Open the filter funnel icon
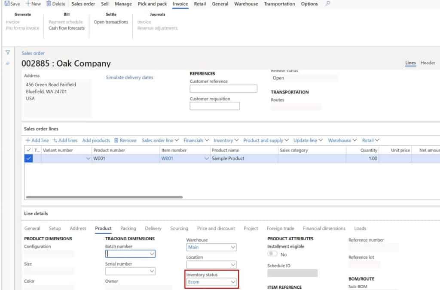The image size is (440, 290). (x=7, y=52)
